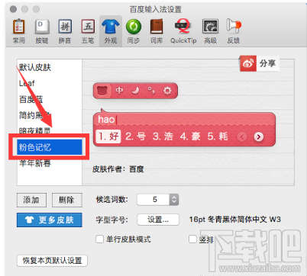Select candidate 4. 豪 in preview
This screenshot has height=276, width=307.
190,136
